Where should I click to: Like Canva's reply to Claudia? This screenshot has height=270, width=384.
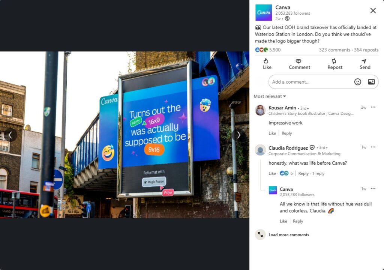coord(283,221)
